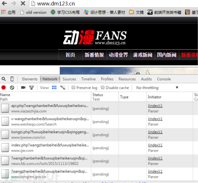Viewport: 198px width, 183px height.
Task: Enable the Disable cache checkbox
Action: [x=103, y=87]
